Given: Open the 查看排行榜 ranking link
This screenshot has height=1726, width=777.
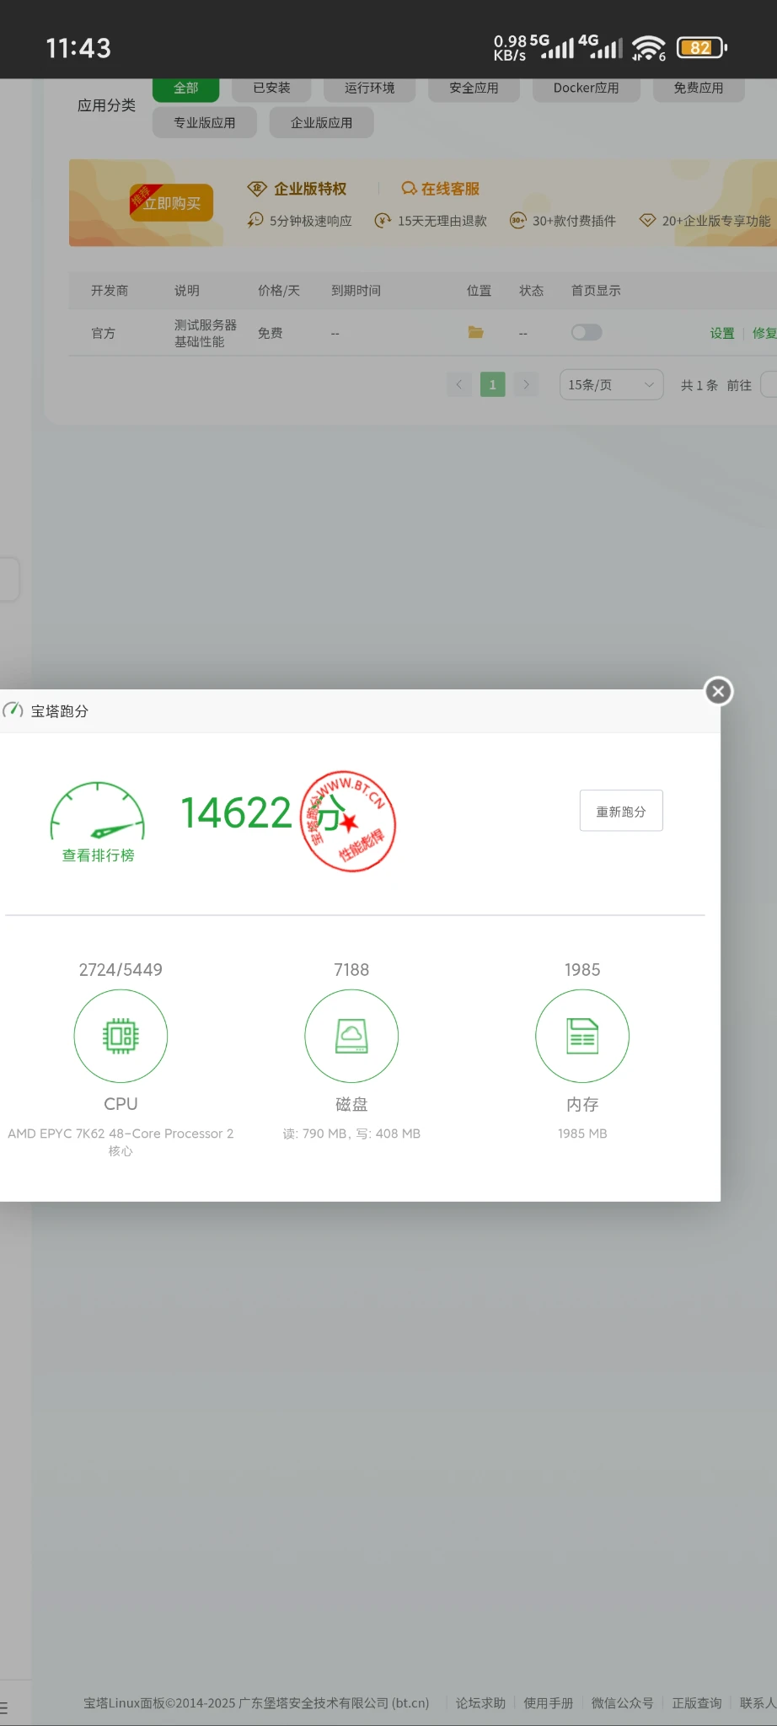Looking at the screenshot, I should pos(99,855).
